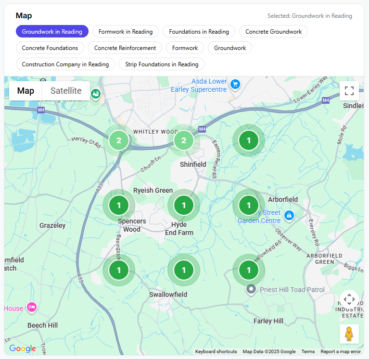Toggle fullscreen map view

click(349, 91)
